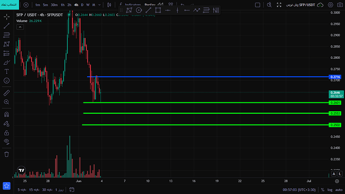Pick the Fib retracement favorite tool

(x=206, y=10)
